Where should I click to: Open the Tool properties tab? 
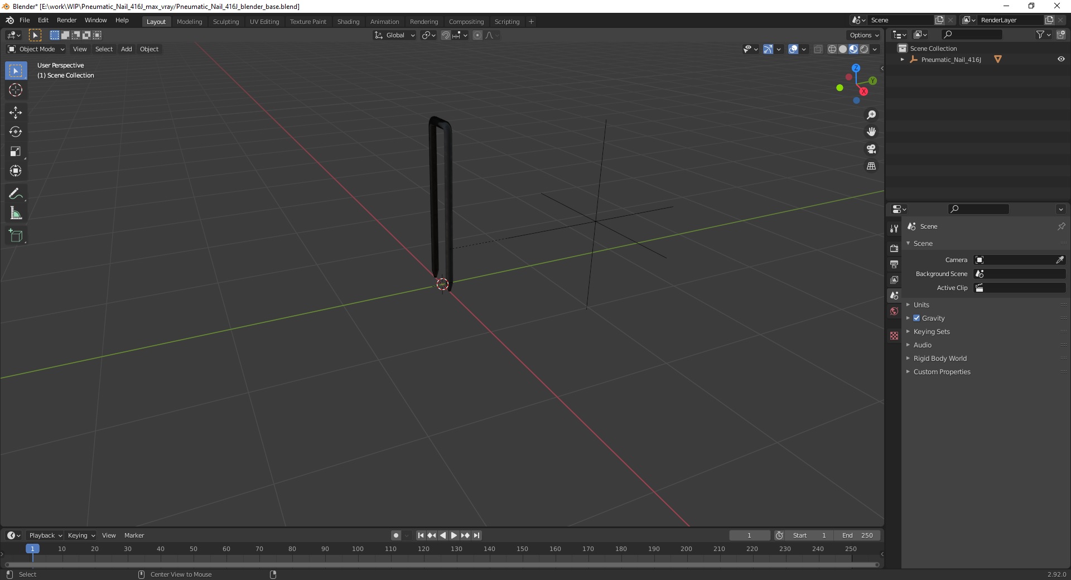click(x=894, y=229)
